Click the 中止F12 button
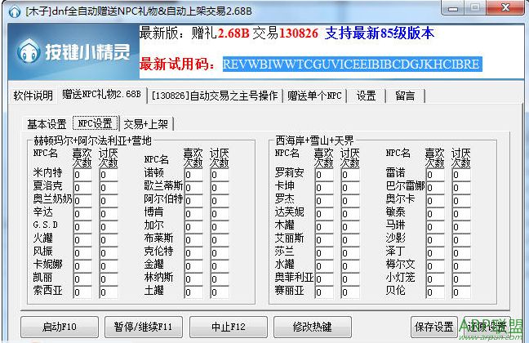 point(229,327)
